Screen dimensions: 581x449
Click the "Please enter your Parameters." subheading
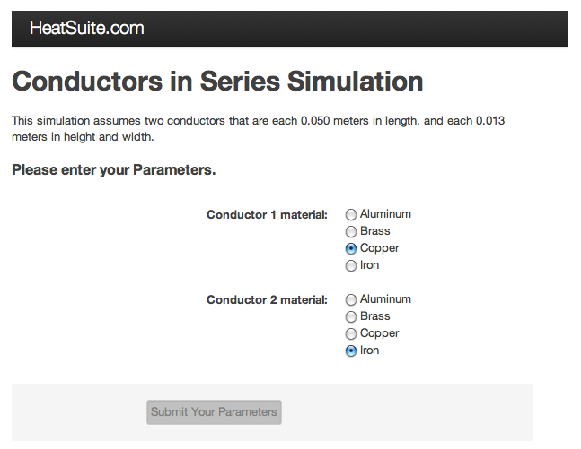[x=113, y=169]
